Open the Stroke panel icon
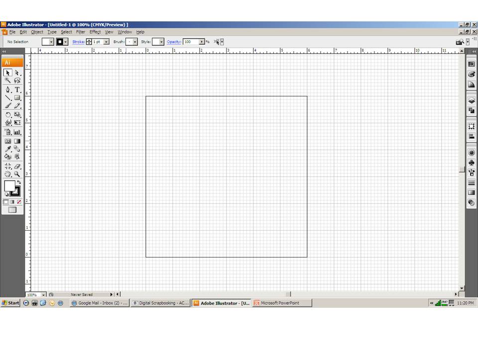The width and height of the screenshot is (478, 358). click(472, 182)
